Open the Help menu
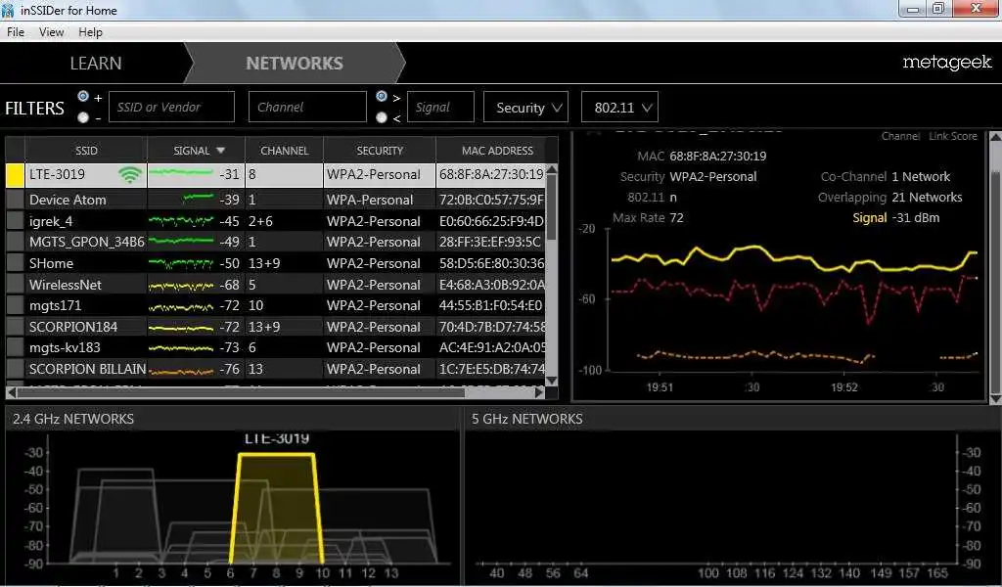This screenshot has width=1002, height=587. point(90,32)
